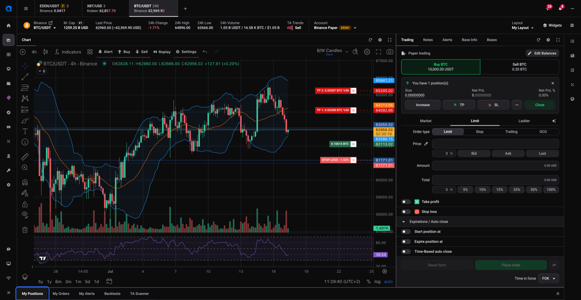Open the Home page from sidebar
581x300 pixels.
[x=8, y=25]
